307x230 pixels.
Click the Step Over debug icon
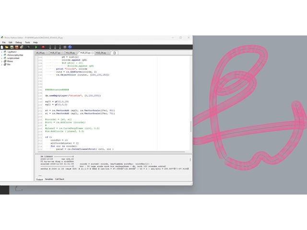pos(55,47)
